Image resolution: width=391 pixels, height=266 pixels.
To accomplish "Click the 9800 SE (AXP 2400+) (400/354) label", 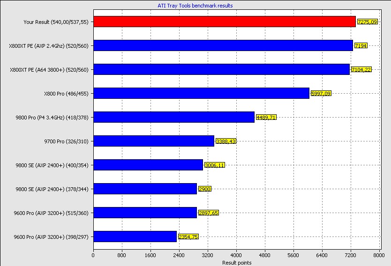I will pyautogui.click(x=52, y=165).
